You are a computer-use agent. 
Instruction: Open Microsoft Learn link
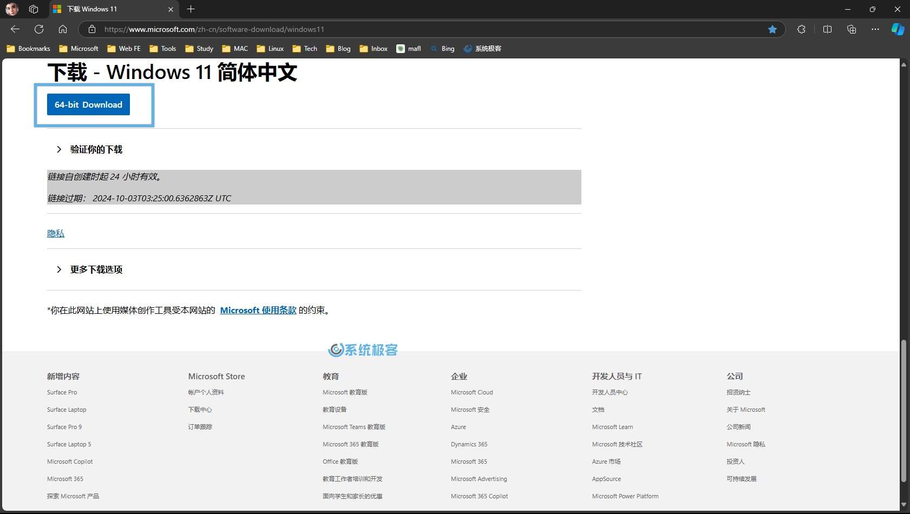[612, 427]
